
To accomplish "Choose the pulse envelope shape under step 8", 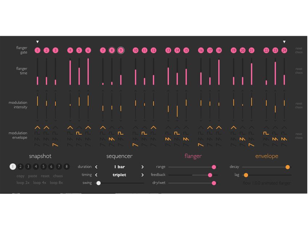I will [112, 133].
